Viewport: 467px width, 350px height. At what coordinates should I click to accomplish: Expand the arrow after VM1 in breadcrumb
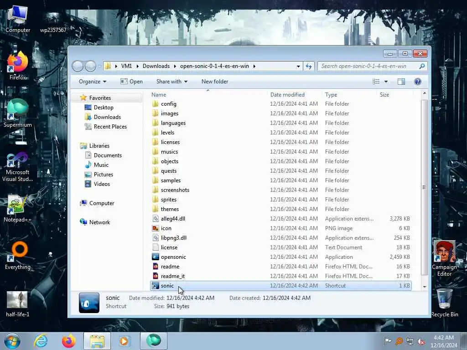[138, 66]
